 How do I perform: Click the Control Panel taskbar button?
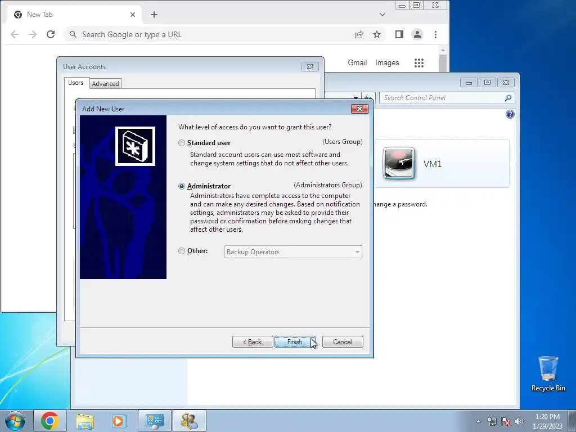(154, 421)
